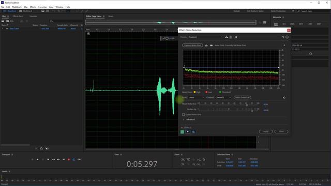Load a noise print from disk icon
Screen dimensions: 331x186
point(212,45)
